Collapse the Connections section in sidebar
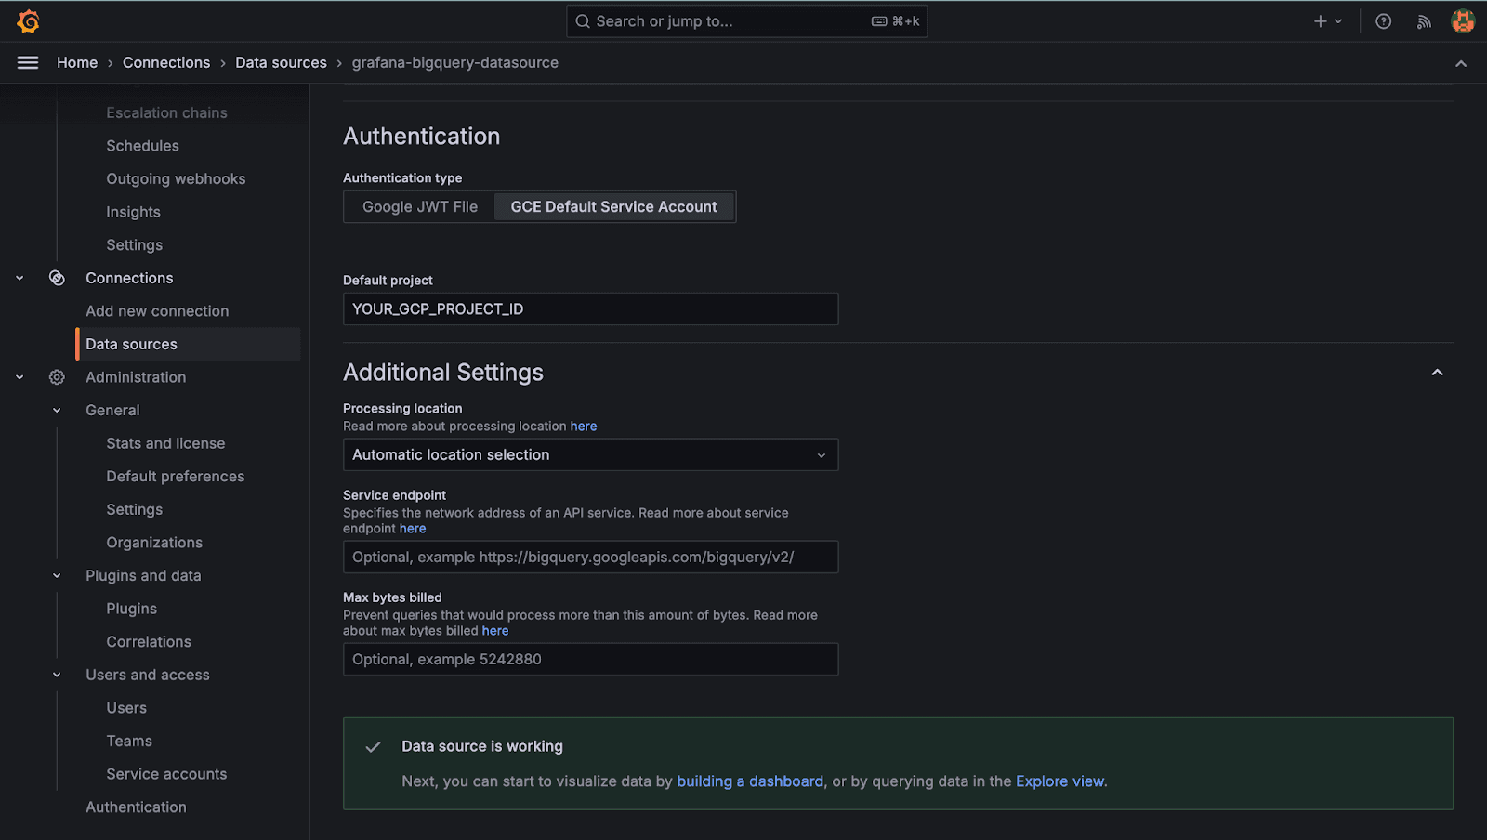This screenshot has width=1487, height=840. [19, 277]
